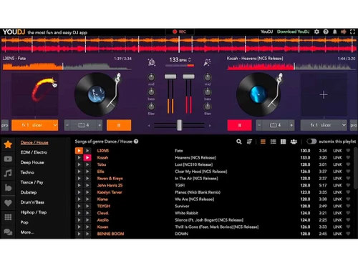Mute sound with the speaker icon
Viewport: 358px width, 268px height.
pyautogui.click(x=344, y=31)
